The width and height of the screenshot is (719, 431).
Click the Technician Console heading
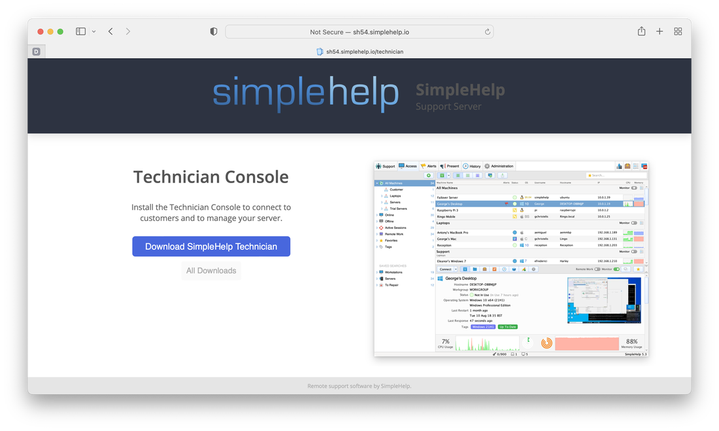click(x=211, y=177)
